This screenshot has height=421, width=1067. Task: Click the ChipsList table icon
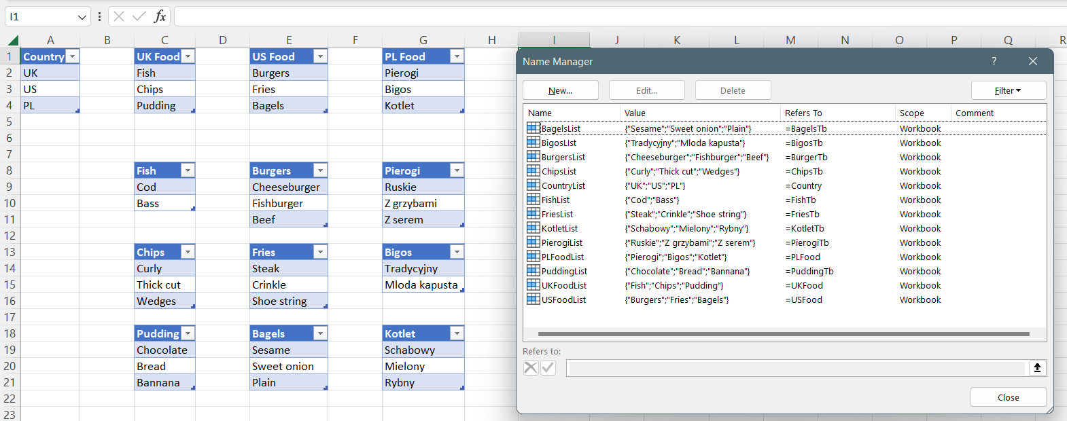(x=533, y=170)
